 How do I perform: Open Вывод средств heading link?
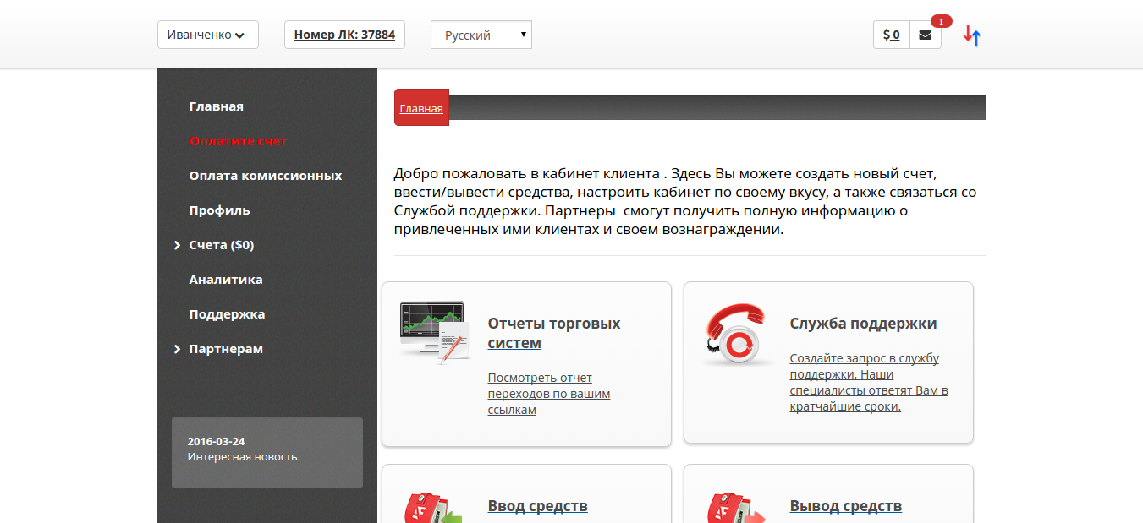[846, 506]
